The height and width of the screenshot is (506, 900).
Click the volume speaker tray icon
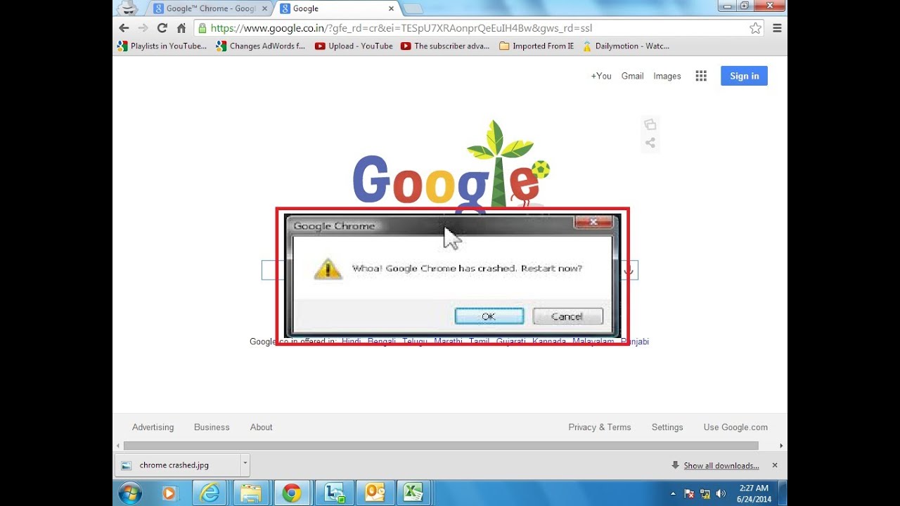(721, 493)
